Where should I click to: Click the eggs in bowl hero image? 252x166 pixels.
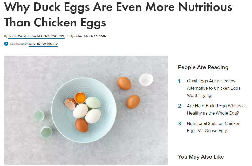point(86,110)
